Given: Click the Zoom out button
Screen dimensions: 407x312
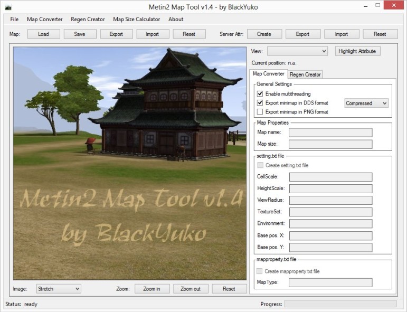Looking at the screenshot, I should [191, 289].
